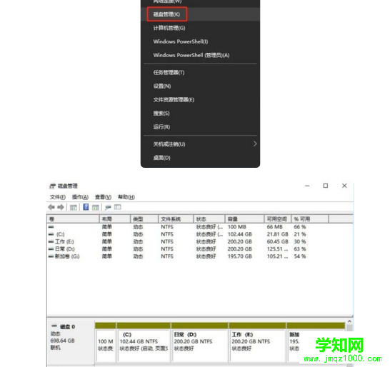Click the Disk Management title bar icon
The width and height of the screenshot is (390, 367).
pyautogui.click(x=52, y=186)
